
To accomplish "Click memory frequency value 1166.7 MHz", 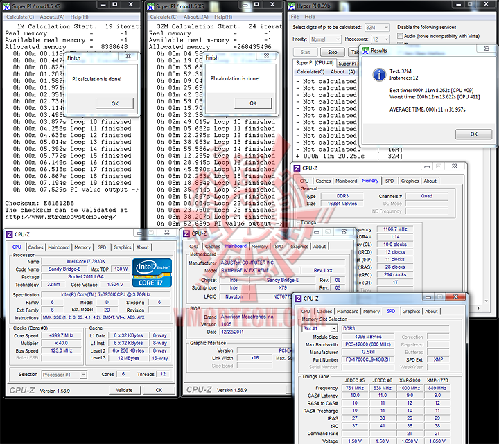I will (395, 229).
